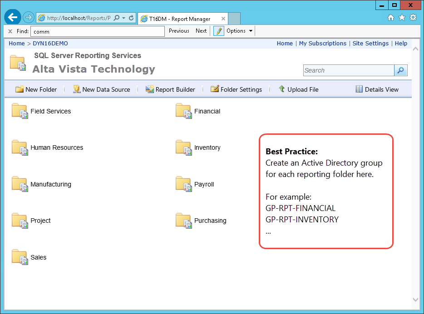Open the Field Services folder name link

click(x=50, y=111)
